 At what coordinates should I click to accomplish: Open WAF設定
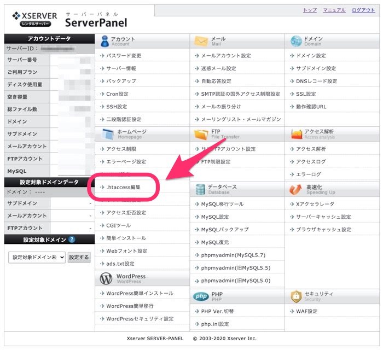point(307,311)
